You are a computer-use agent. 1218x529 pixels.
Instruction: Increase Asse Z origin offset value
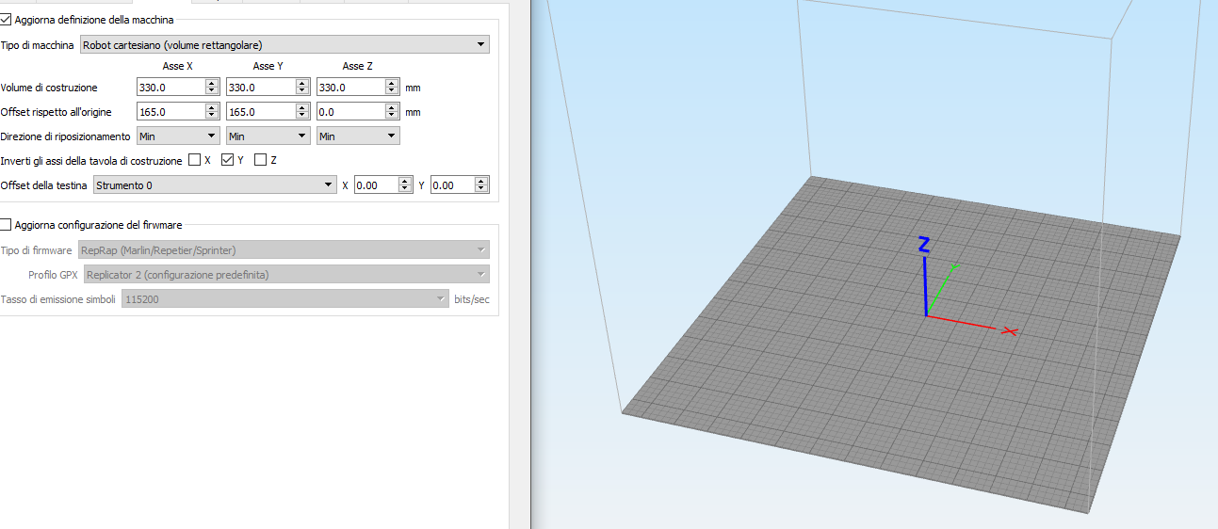[x=392, y=107]
